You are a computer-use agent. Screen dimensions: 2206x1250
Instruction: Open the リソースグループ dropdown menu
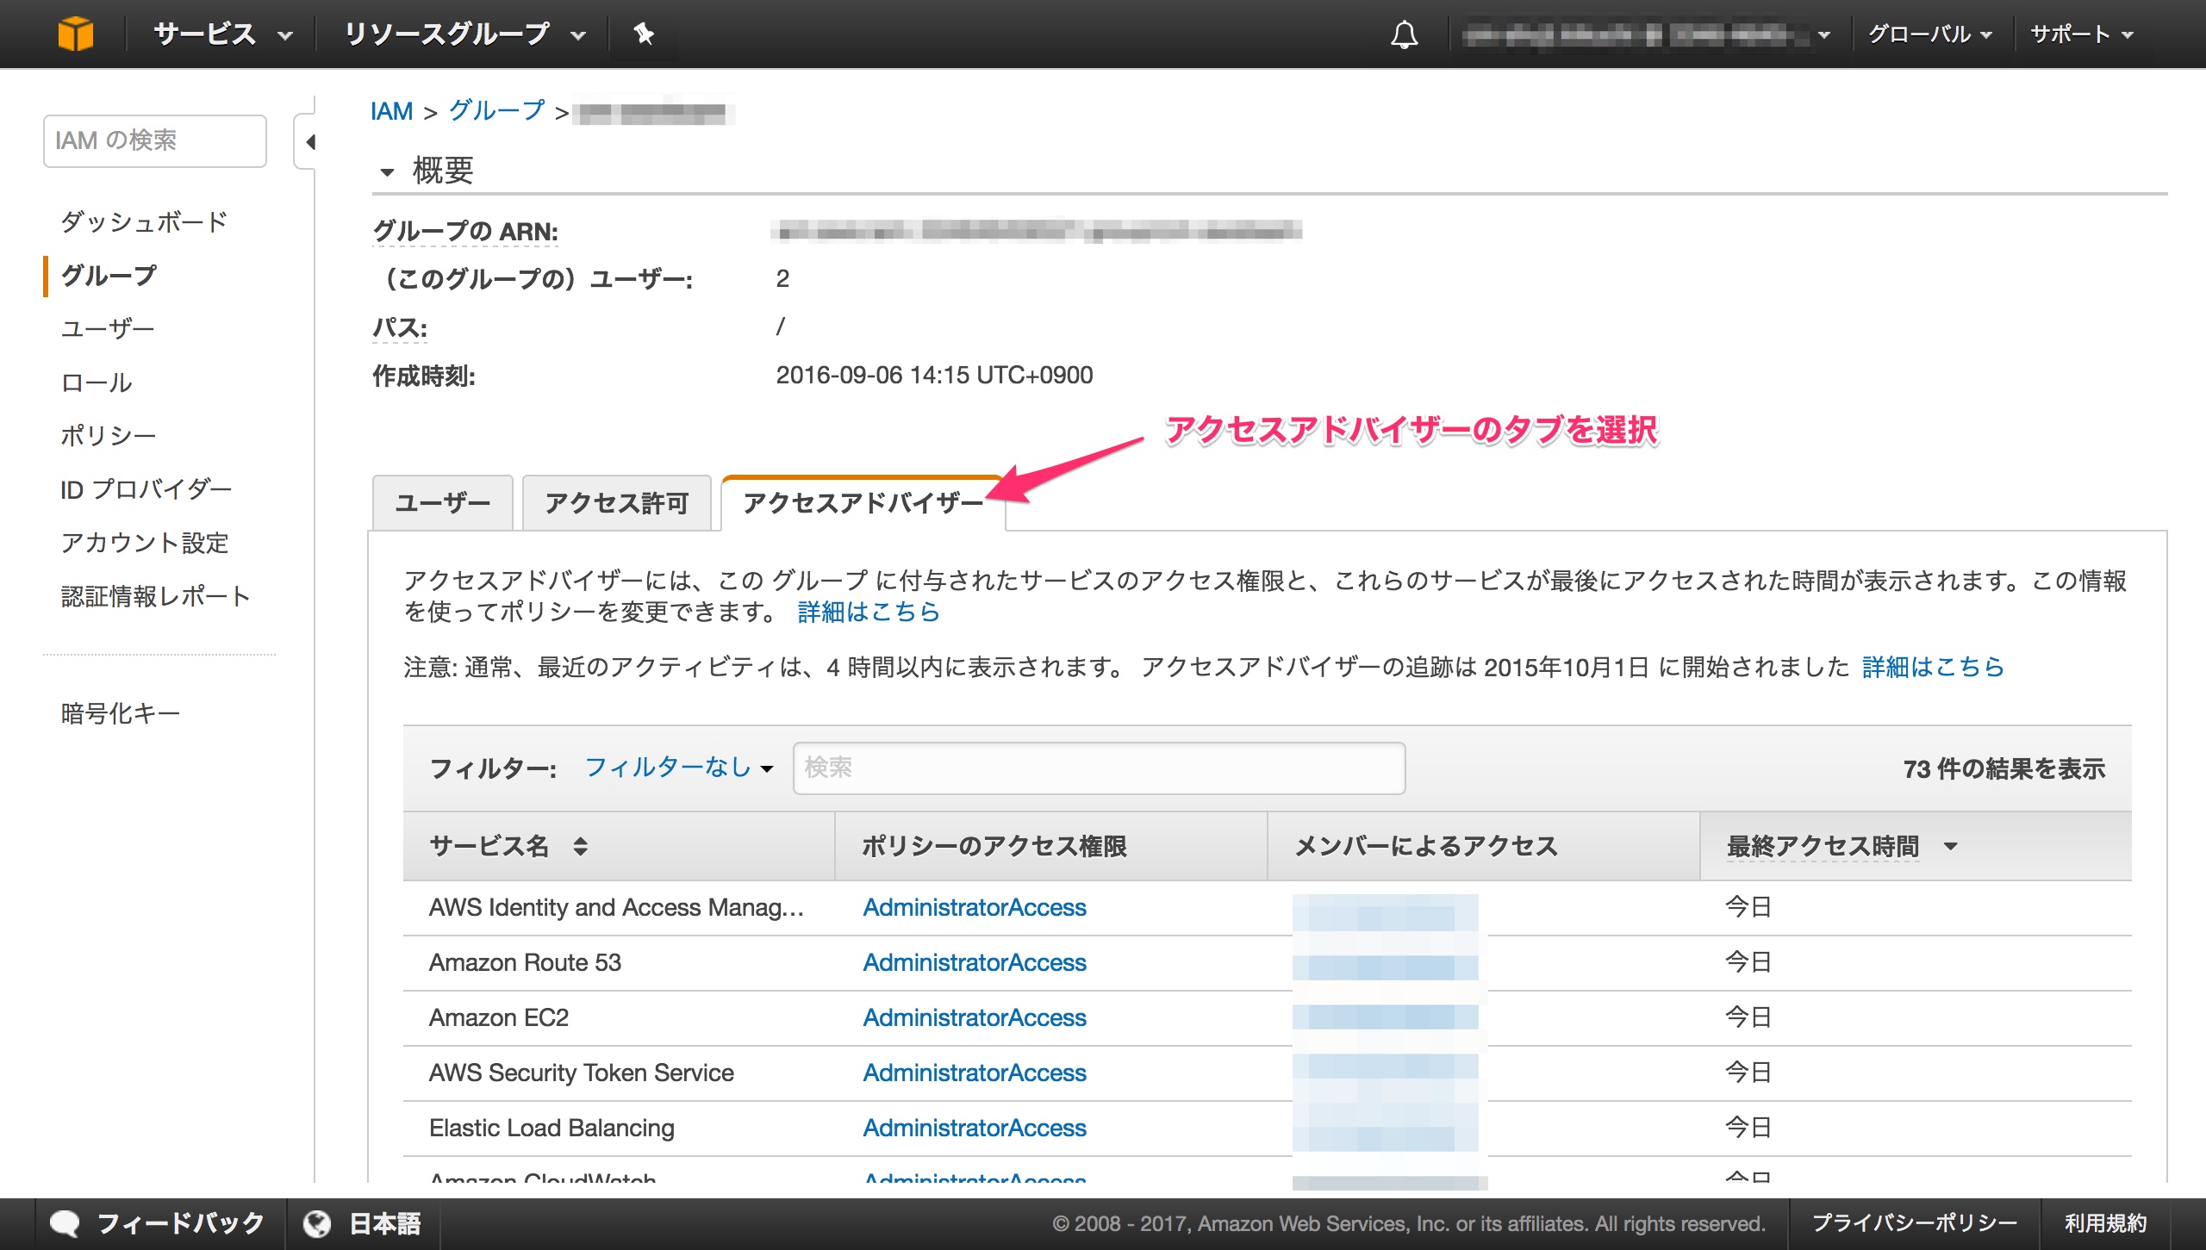click(x=465, y=34)
